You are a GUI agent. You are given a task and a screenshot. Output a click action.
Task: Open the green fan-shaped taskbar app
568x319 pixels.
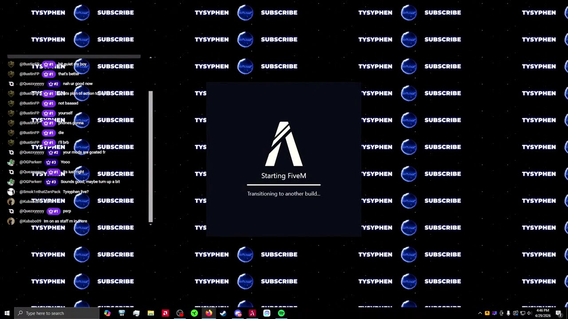(194, 313)
